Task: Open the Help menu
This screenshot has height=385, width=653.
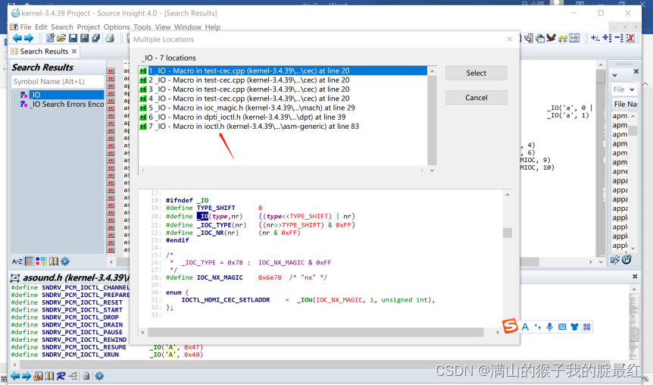Action: 212,27
